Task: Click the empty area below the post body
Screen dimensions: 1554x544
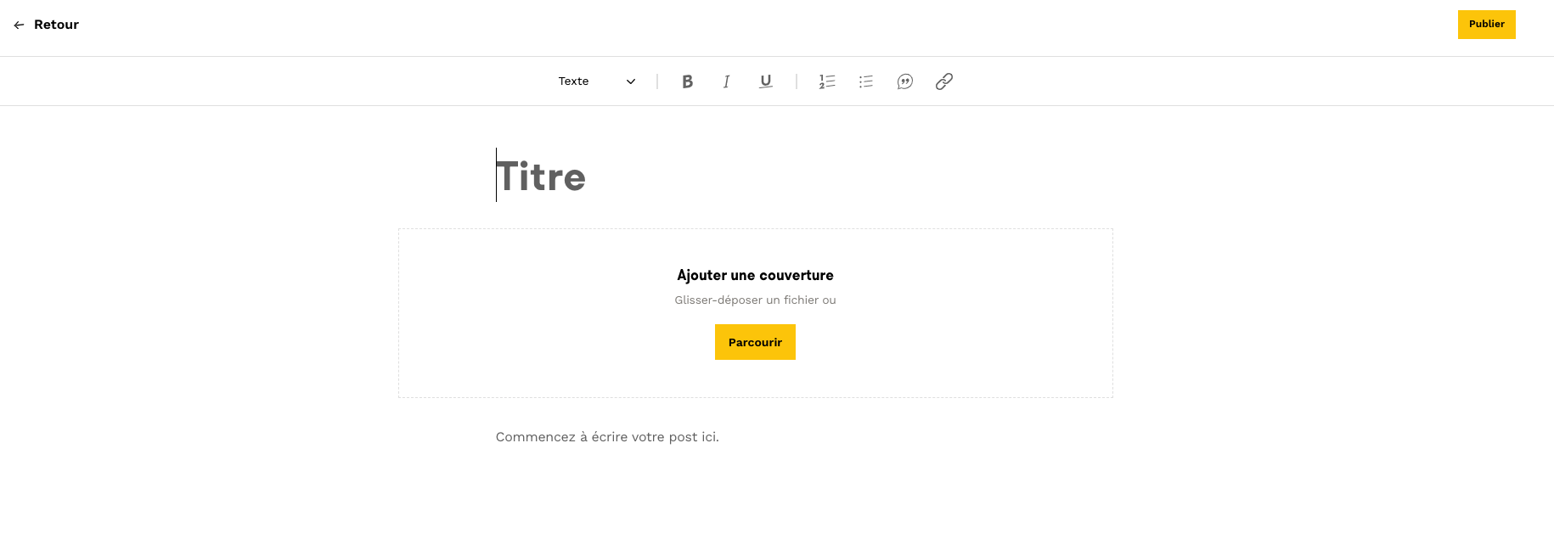Action: (755, 501)
